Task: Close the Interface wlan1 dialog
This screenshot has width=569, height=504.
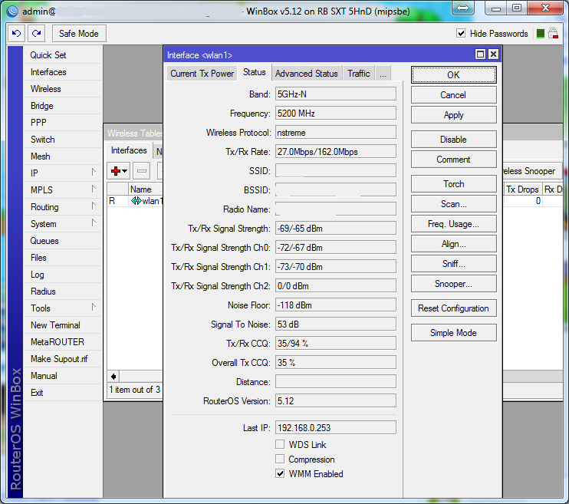Action: point(493,54)
